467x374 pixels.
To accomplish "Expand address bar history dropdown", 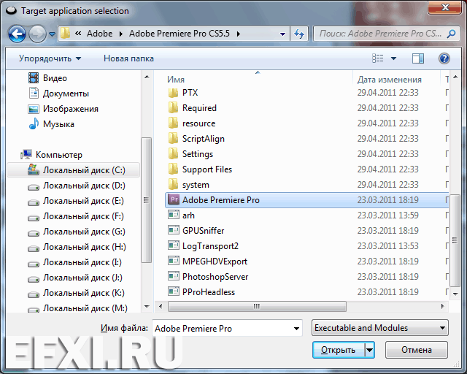I will click(282, 34).
